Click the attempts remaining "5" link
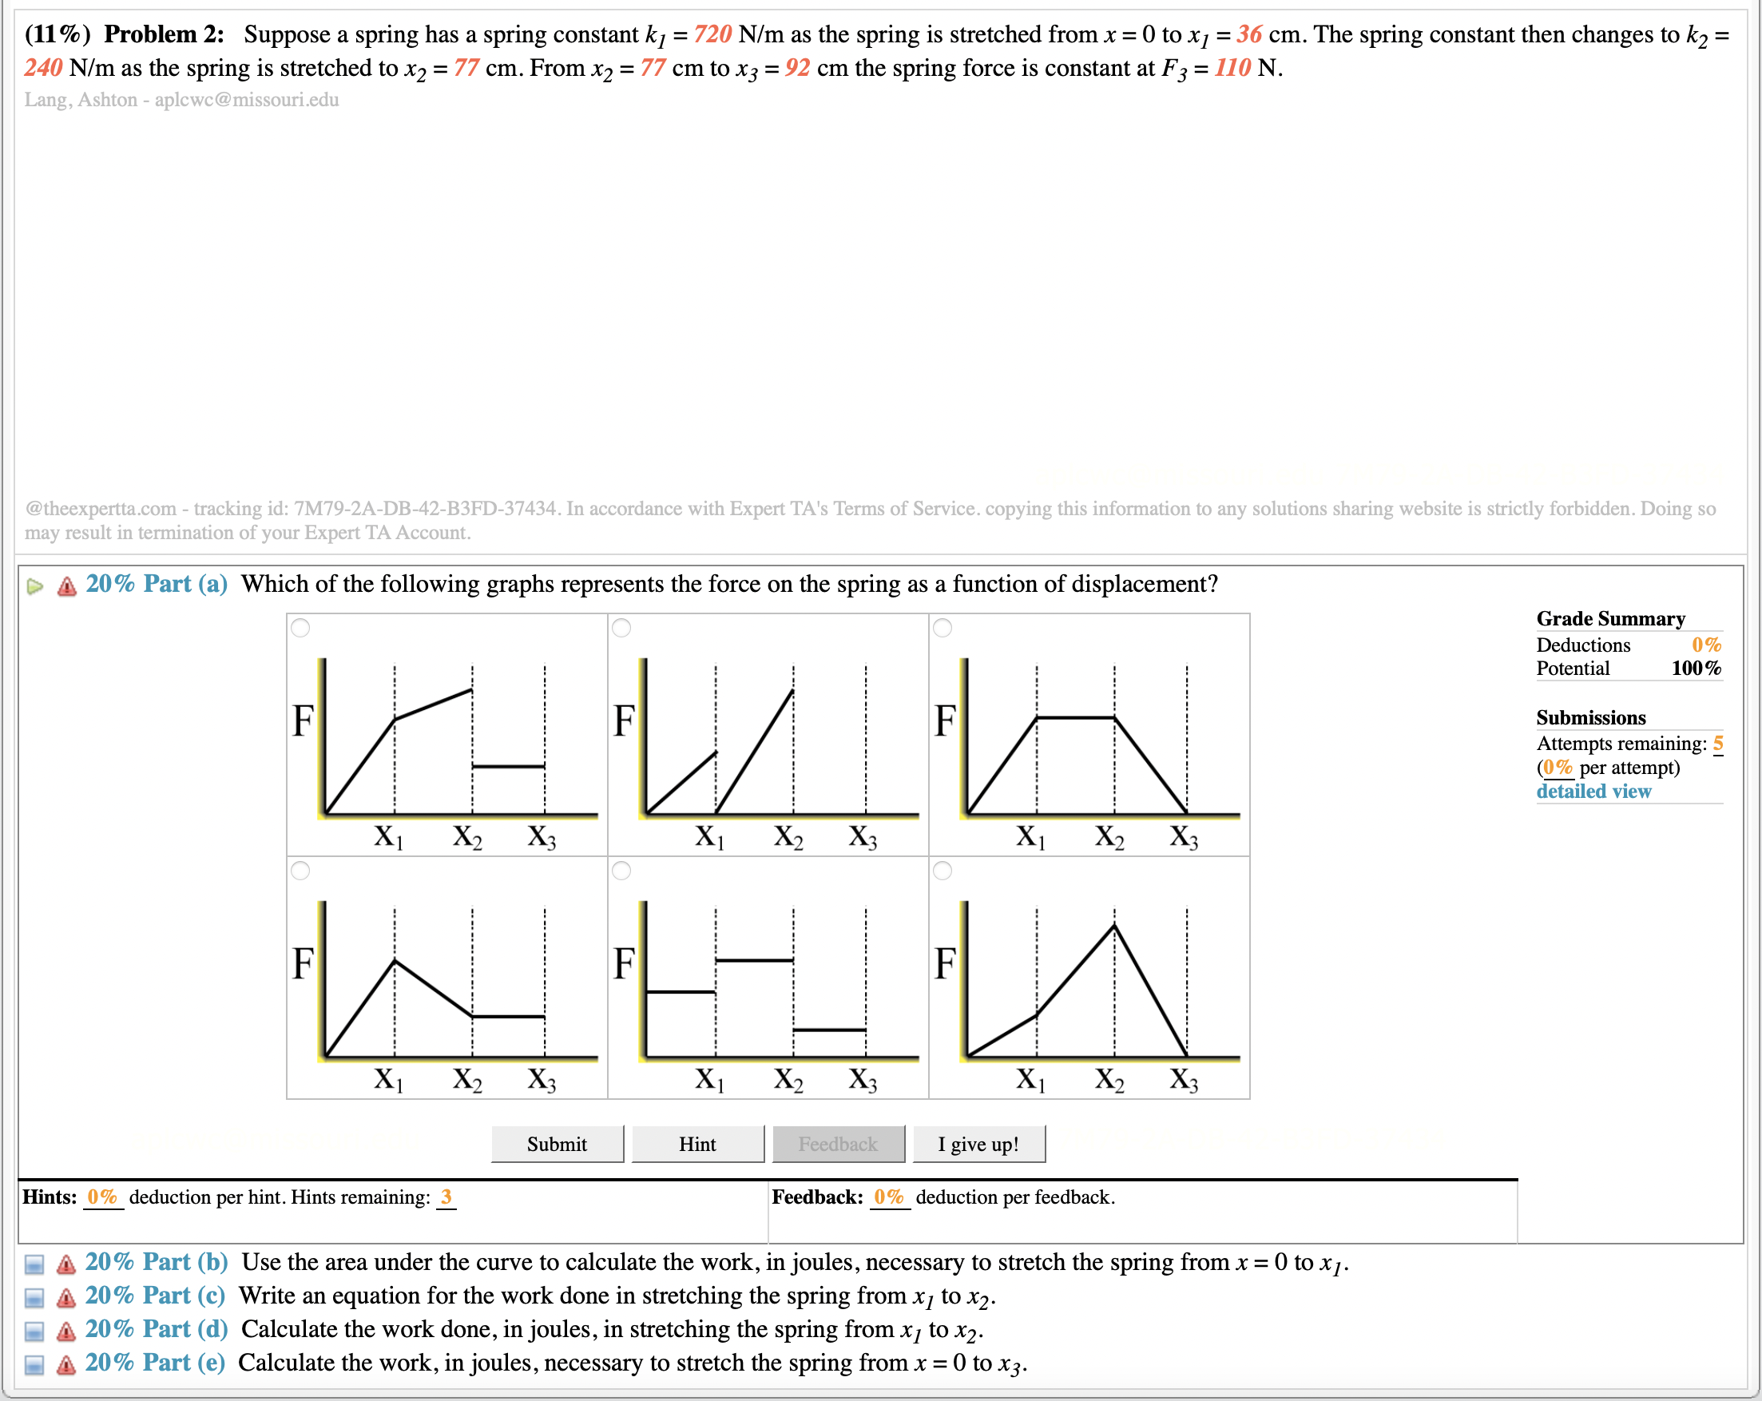1762x1401 pixels. pos(1717,743)
